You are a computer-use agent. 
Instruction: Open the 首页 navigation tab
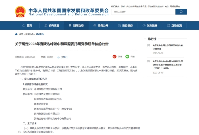coord(27,26)
